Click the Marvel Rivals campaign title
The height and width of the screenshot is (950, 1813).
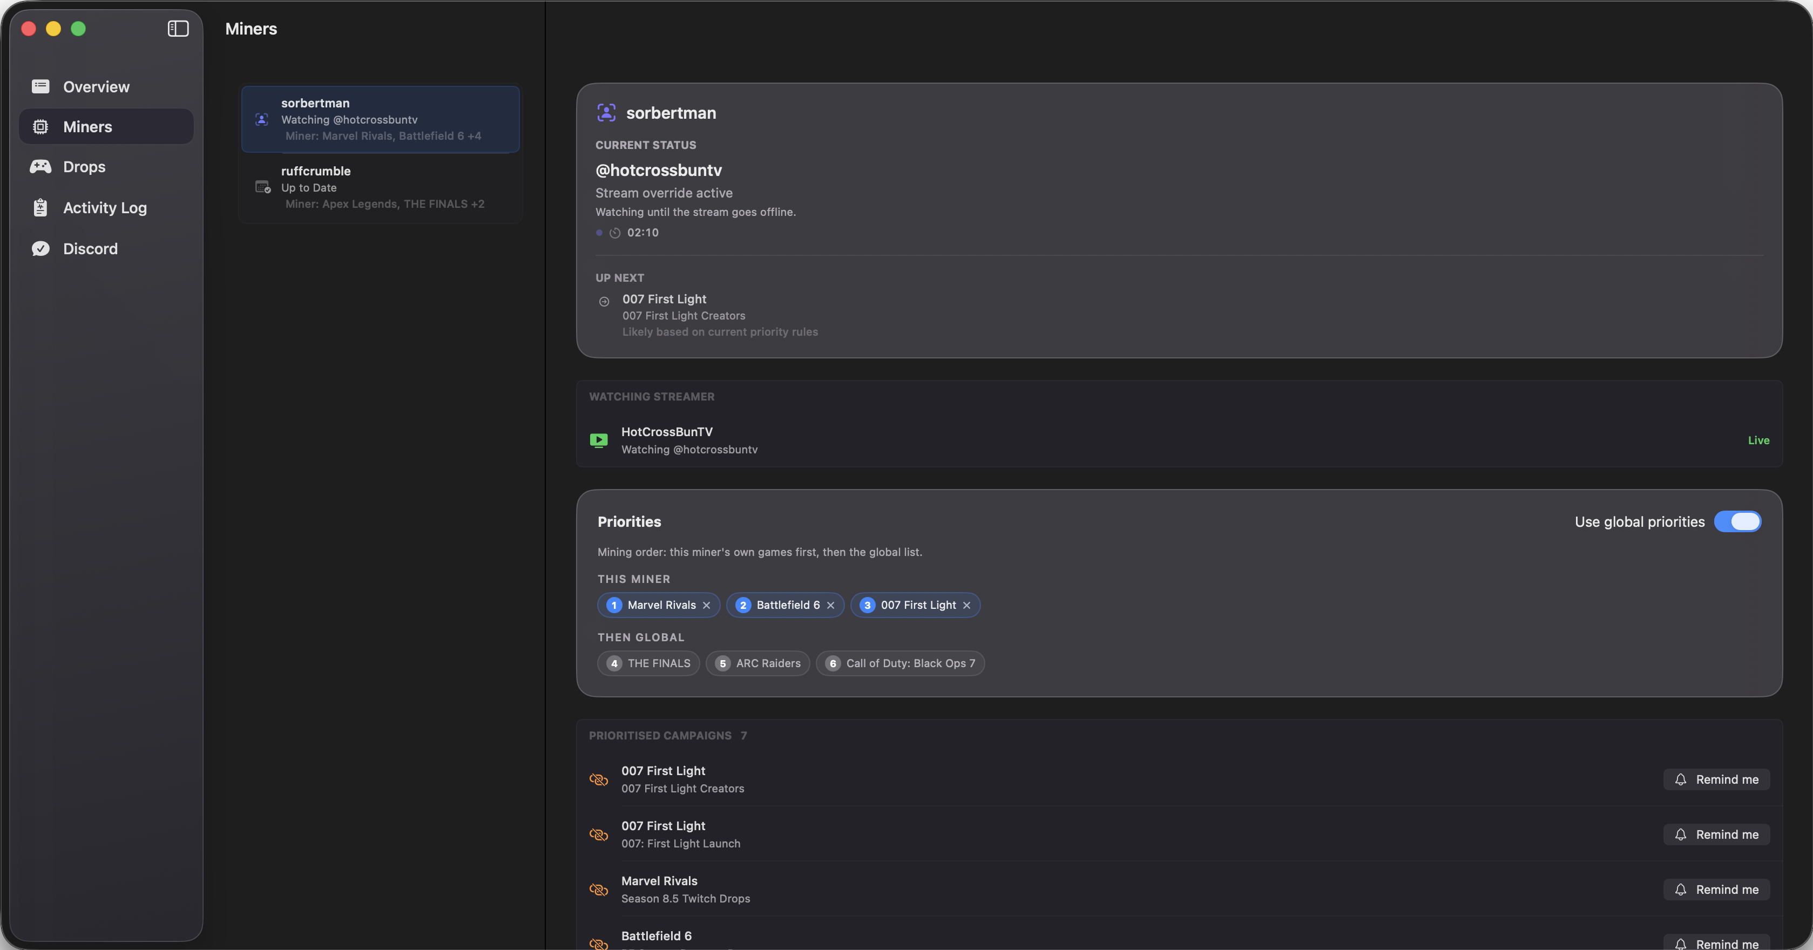(659, 881)
